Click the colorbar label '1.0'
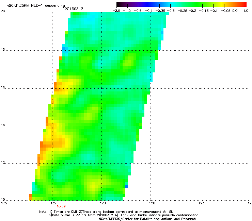 tap(246, 11)
